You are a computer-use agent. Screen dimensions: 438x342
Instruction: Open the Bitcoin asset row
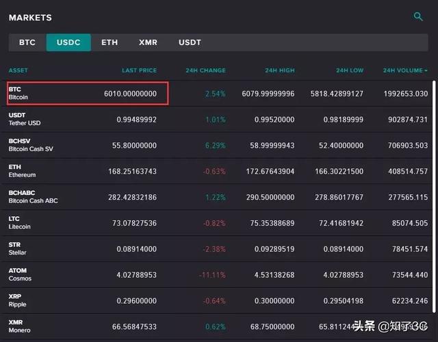coord(216,94)
